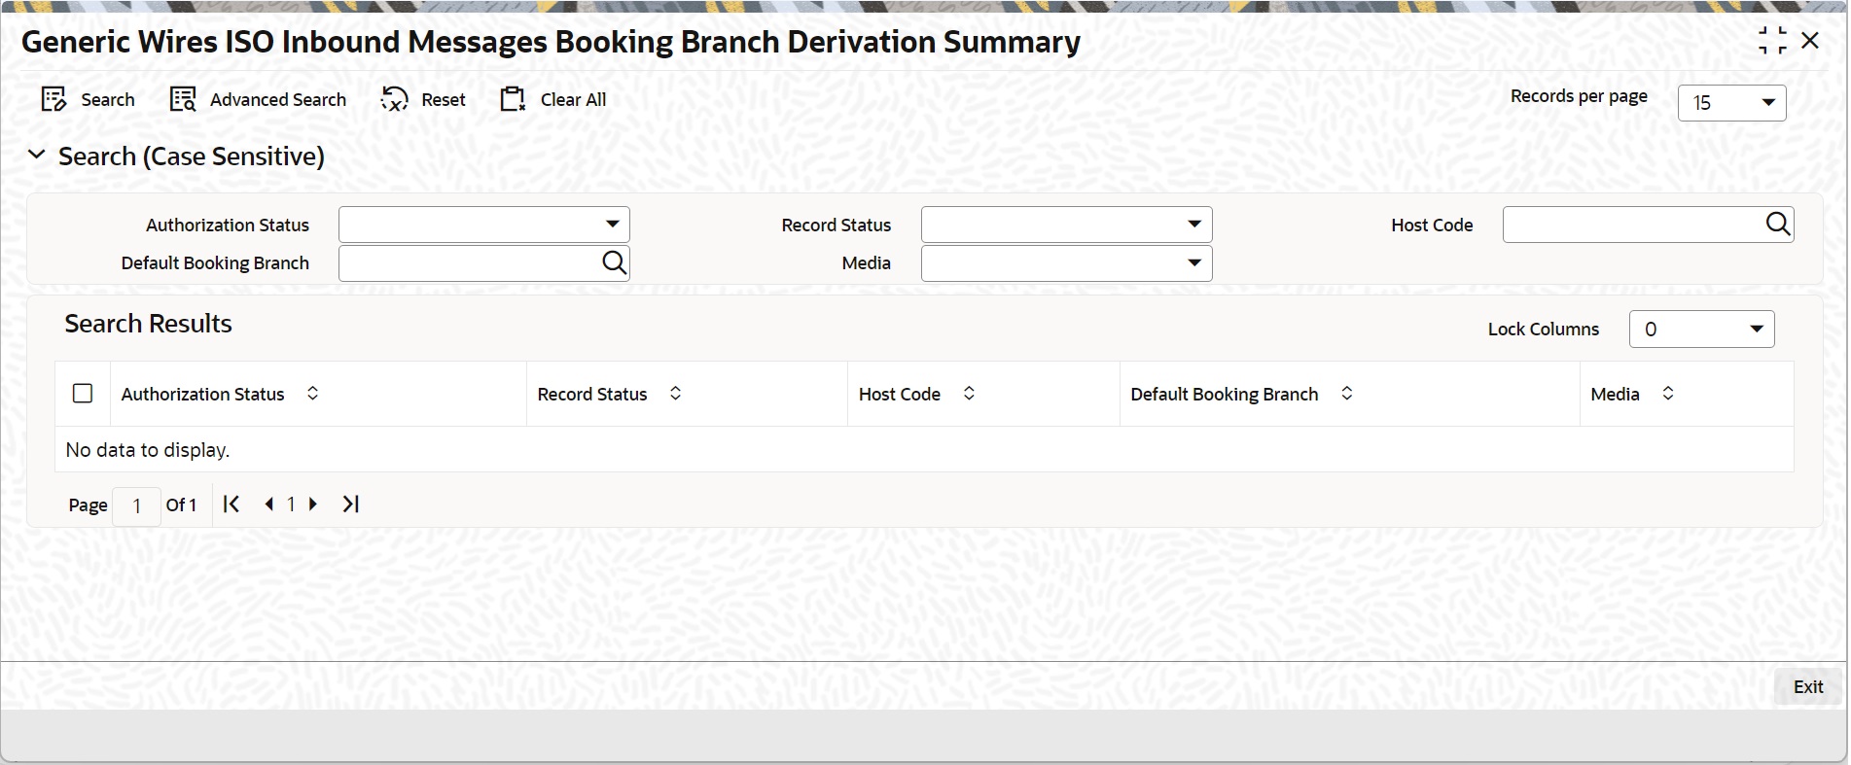Click Clear All in toolbar
Screen dimensions: 1851x765
552,99
